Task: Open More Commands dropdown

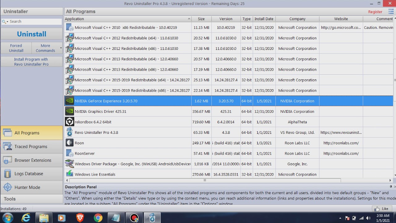Action: click(47, 48)
